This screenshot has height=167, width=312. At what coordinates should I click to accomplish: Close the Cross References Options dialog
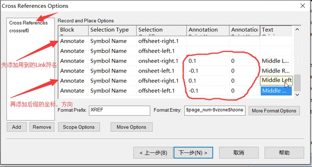tap(303, 6)
